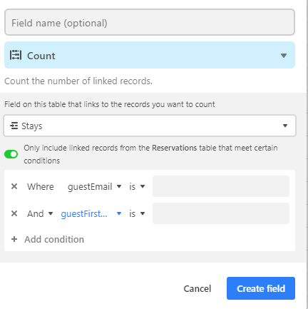Expand the Stays linked field dropdown
The width and height of the screenshot is (308, 309).
[x=150, y=126]
